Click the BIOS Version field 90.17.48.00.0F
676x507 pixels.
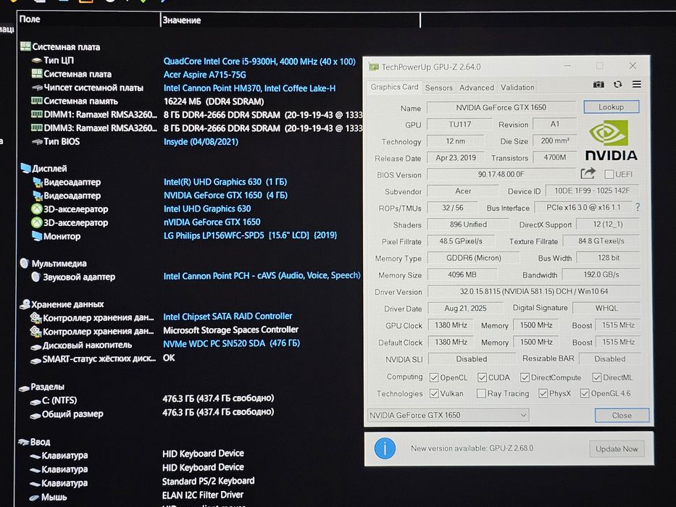coord(501,175)
